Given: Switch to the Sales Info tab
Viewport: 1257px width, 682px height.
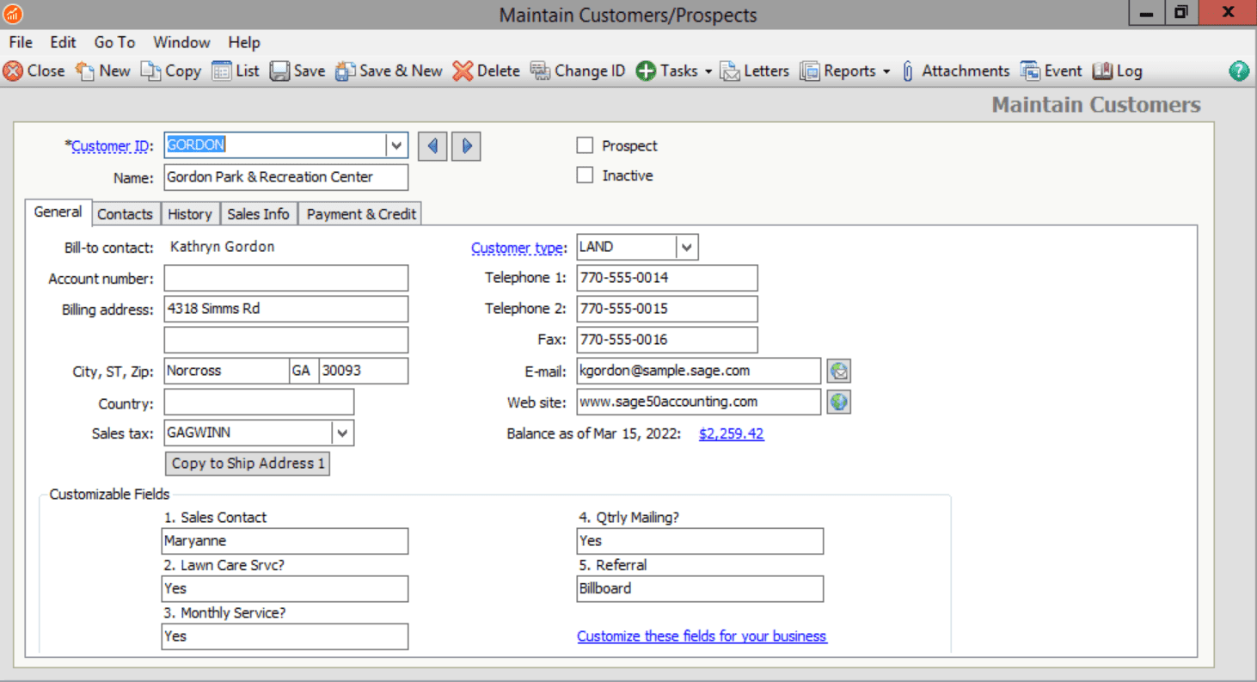Looking at the screenshot, I should coord(258,214).
